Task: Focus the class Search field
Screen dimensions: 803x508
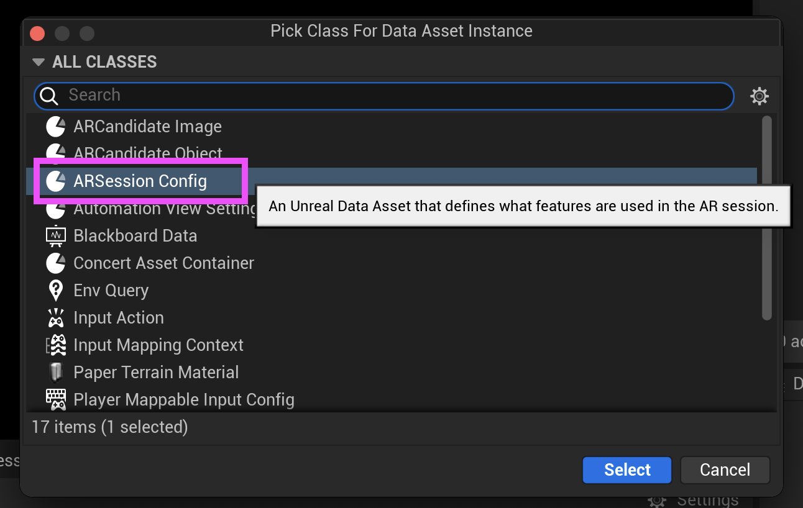Action: [398, 96]
